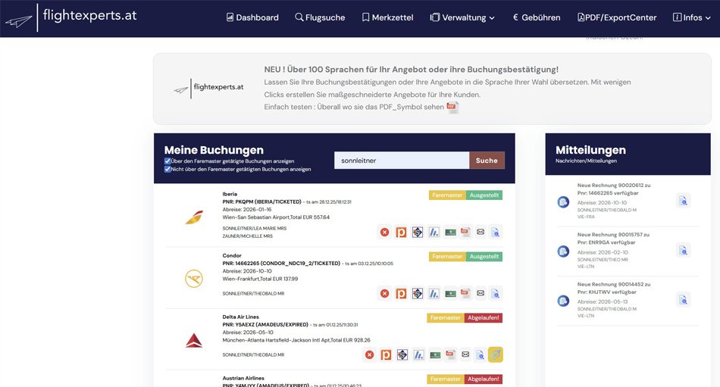Image resolution: width=720 pixels, height=387 pixels.
Task: Expand the Verwaltung dropdown menu
Action: (462, 17)
